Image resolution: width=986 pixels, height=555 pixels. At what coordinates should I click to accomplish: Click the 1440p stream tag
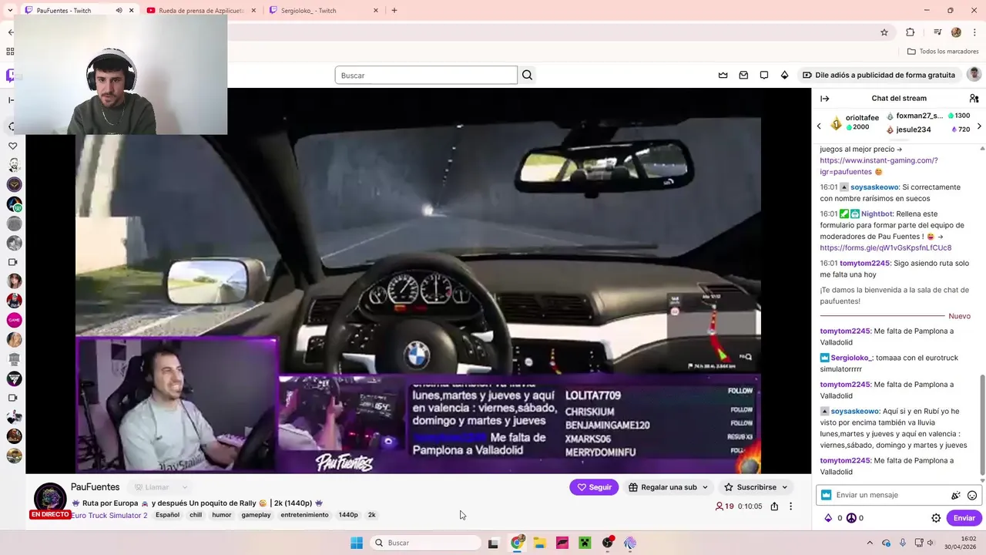pos(348,515)
